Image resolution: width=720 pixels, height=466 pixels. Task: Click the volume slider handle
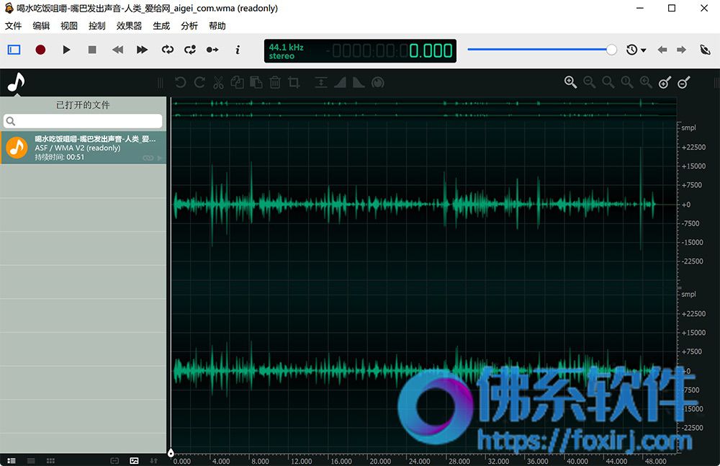coord(611,50)
